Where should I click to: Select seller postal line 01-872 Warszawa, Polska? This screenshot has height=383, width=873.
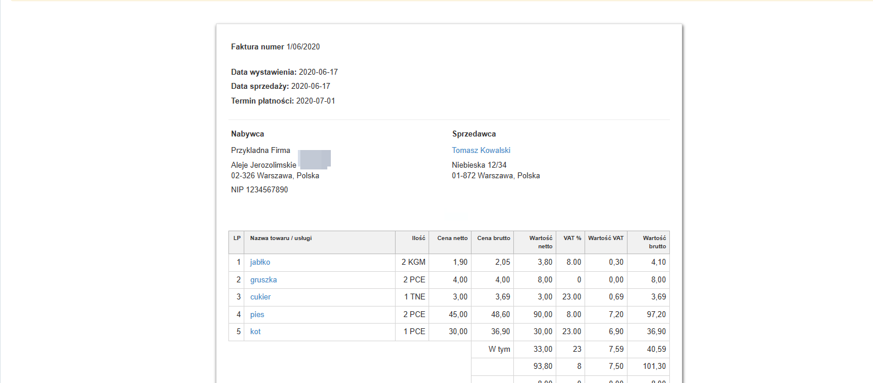496,176
